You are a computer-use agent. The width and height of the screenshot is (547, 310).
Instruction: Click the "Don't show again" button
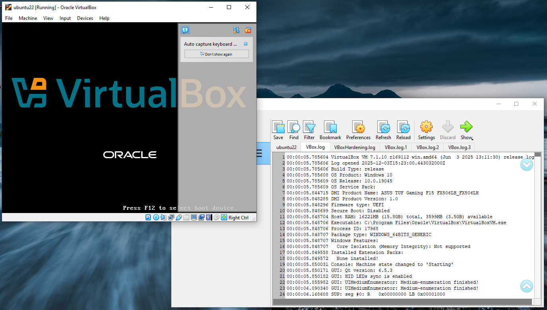(217, 54)
